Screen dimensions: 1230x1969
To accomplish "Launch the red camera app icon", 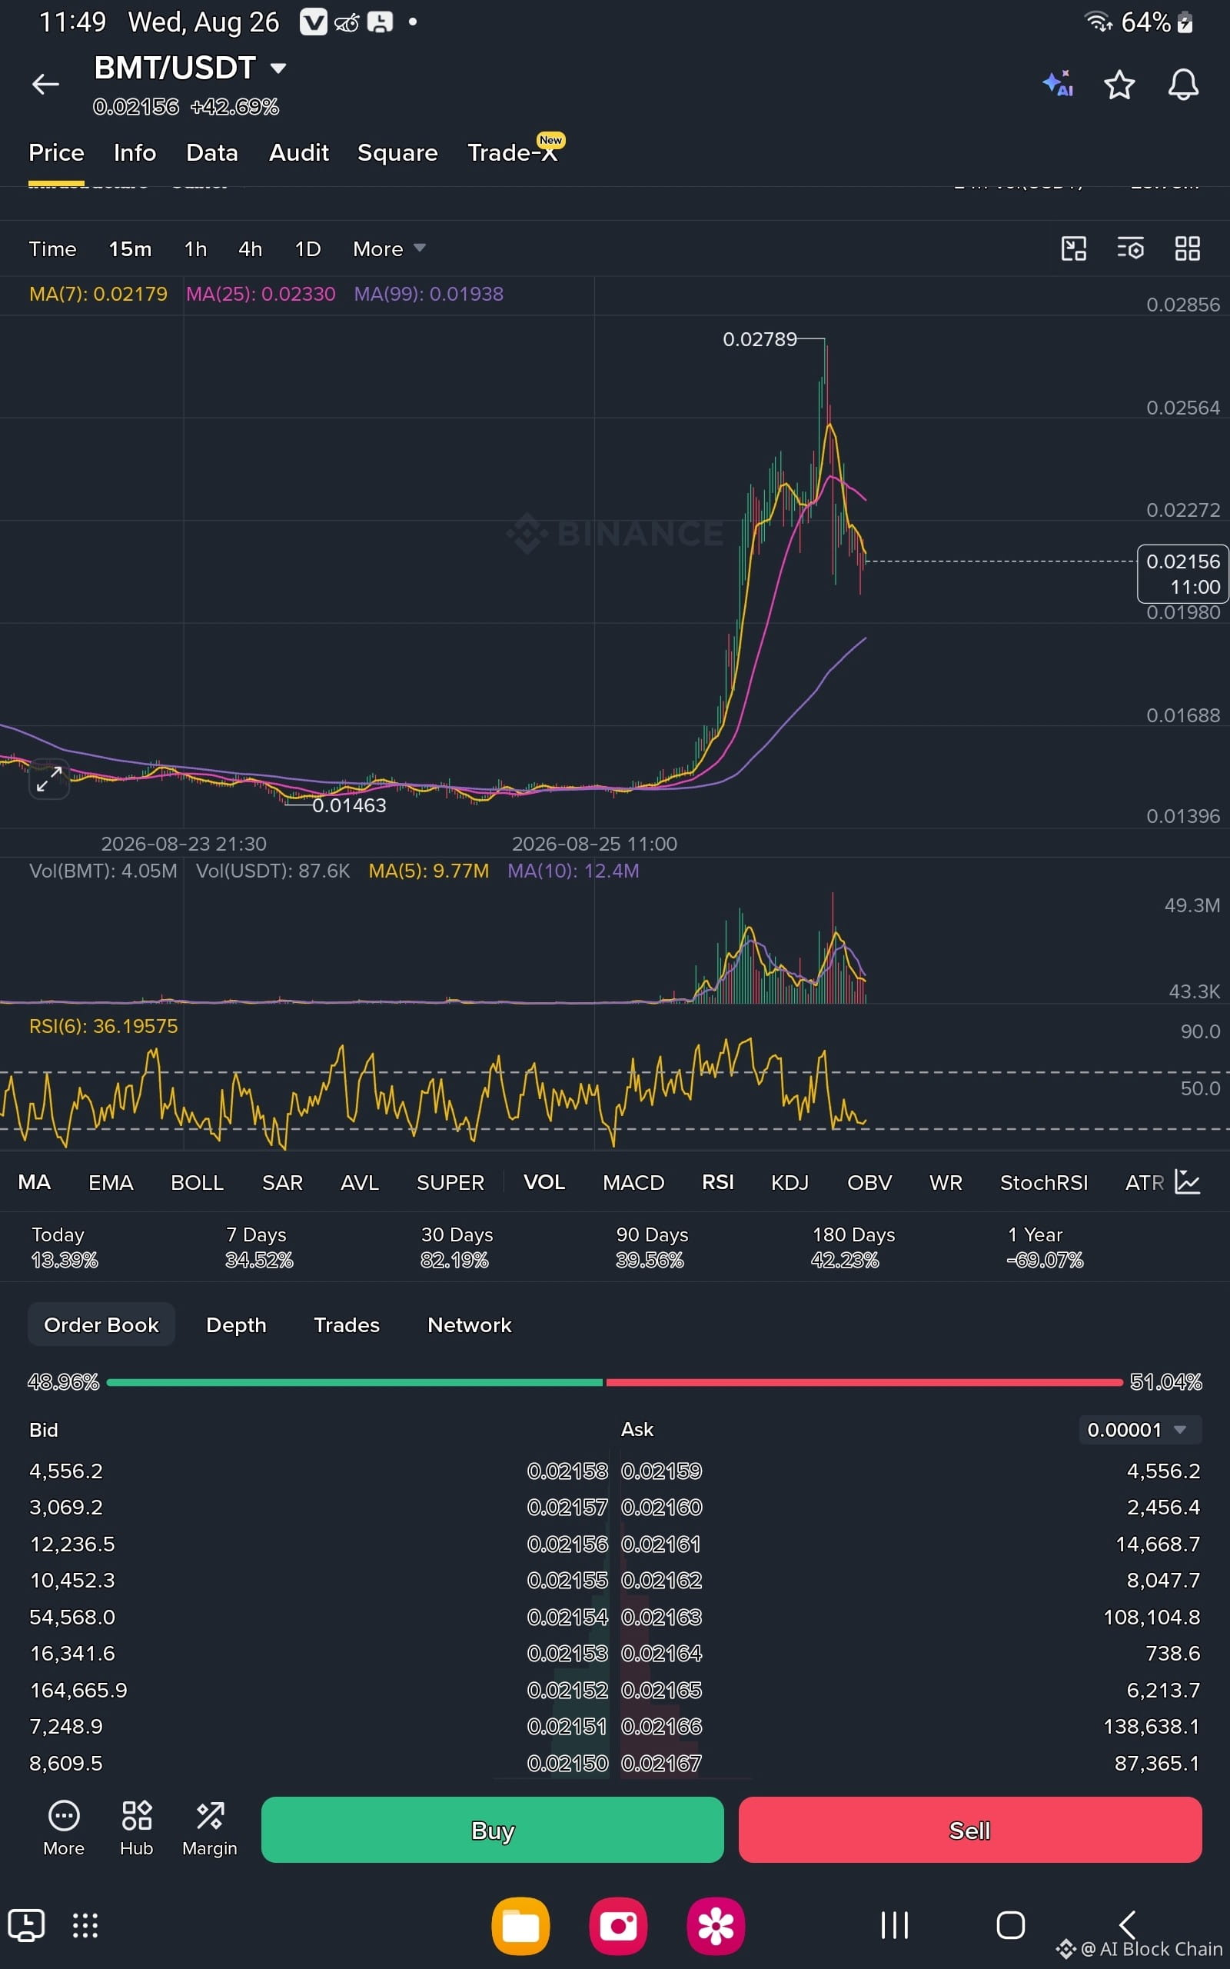I will (x=618, y=1926).
